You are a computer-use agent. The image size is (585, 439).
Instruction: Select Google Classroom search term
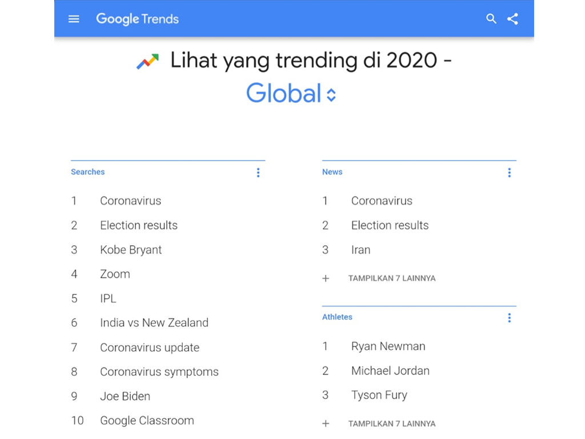(147, 421)
